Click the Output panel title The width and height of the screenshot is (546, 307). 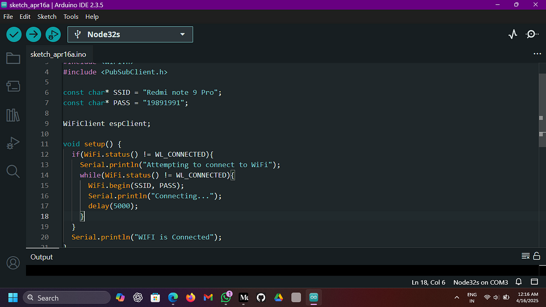[42, 257]
